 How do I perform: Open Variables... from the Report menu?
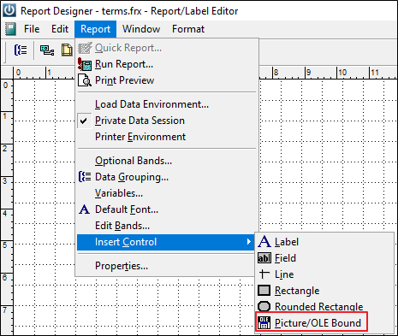[x=167, y=193]
